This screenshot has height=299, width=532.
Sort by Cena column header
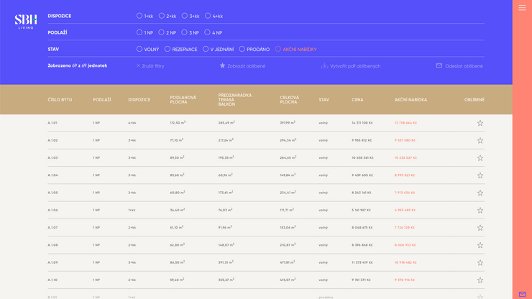pyautogui.click(x=357, y=100)
